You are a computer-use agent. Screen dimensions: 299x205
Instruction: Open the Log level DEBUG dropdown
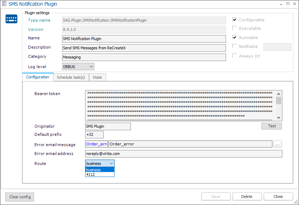coord(90,66)
